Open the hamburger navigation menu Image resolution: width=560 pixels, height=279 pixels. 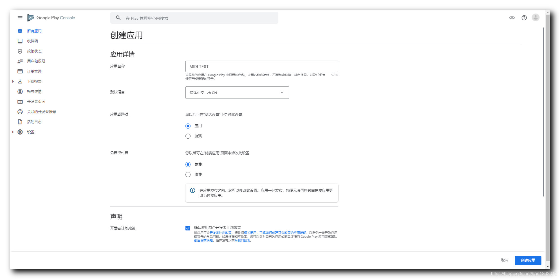20,18
